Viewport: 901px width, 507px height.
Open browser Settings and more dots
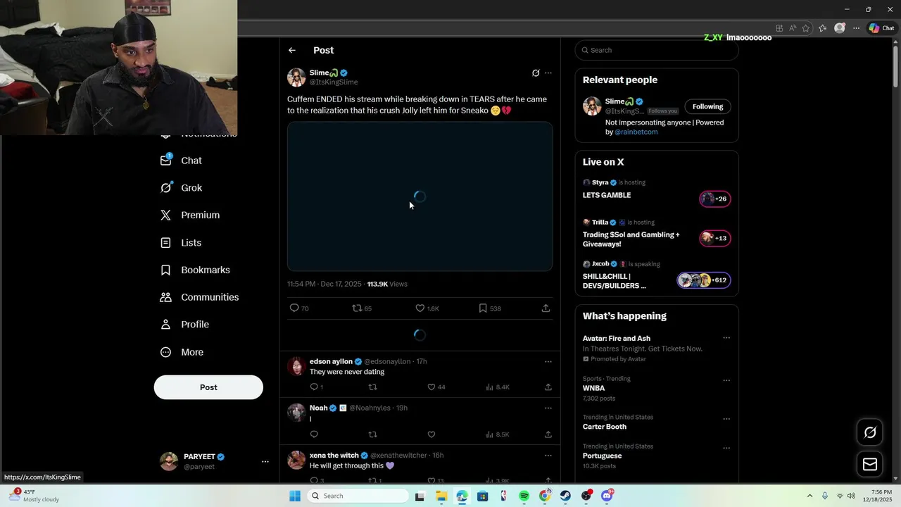pos(856,28)
